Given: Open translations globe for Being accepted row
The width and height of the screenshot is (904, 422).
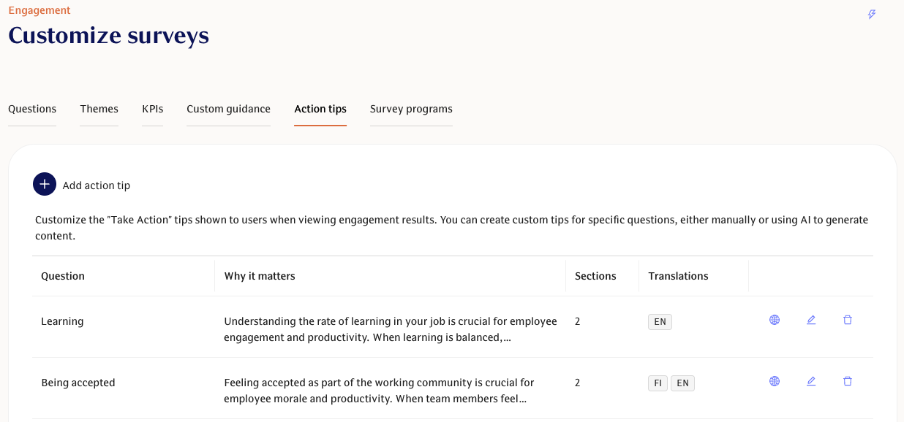Looking at the screenshot, I should point(775,381).
